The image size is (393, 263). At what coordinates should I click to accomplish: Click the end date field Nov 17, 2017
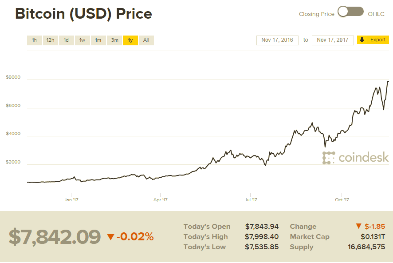333,40
